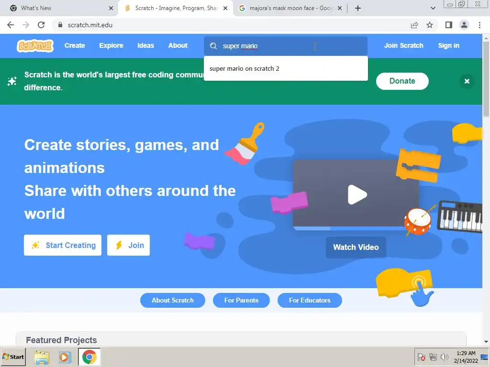Open the Explore menu item
Screen dimensions: 490x367
click(111, 45)
